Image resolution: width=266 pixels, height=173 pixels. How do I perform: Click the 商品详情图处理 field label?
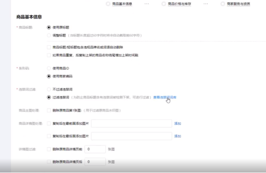31,124
